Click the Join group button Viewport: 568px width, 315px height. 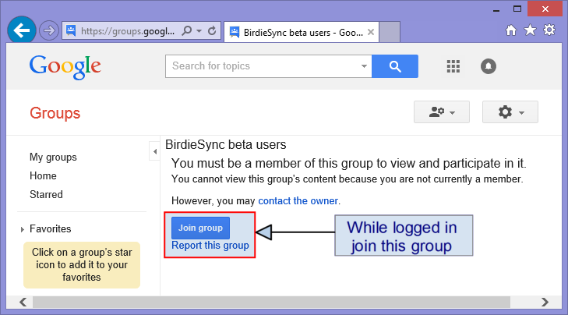pyautogui.click(x=200, y=228)
